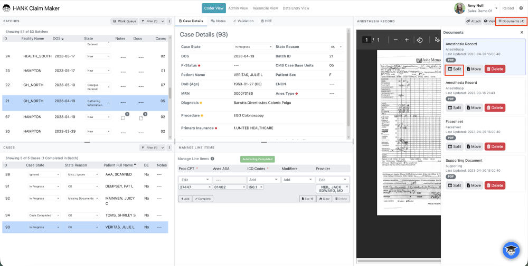Viewport: 528px width, 266px height.
Task: Zoom in the PDF viewer
Action: (x=407, y=40)
